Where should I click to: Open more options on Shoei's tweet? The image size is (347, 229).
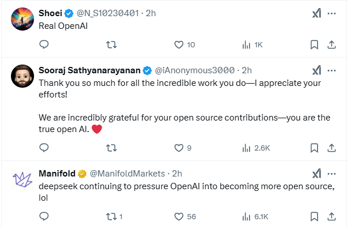pos(331,13)
